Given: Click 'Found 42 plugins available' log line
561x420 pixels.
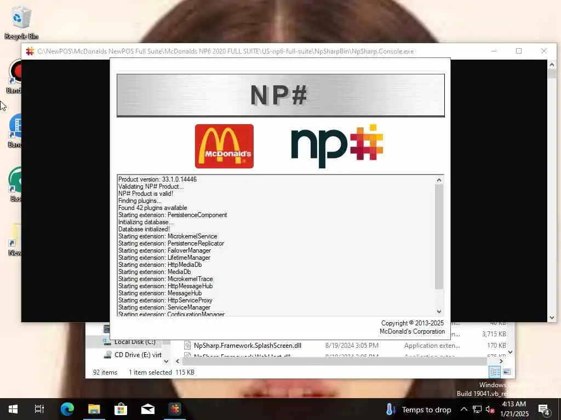Looking at the screenshot, I should pos(152,208).
